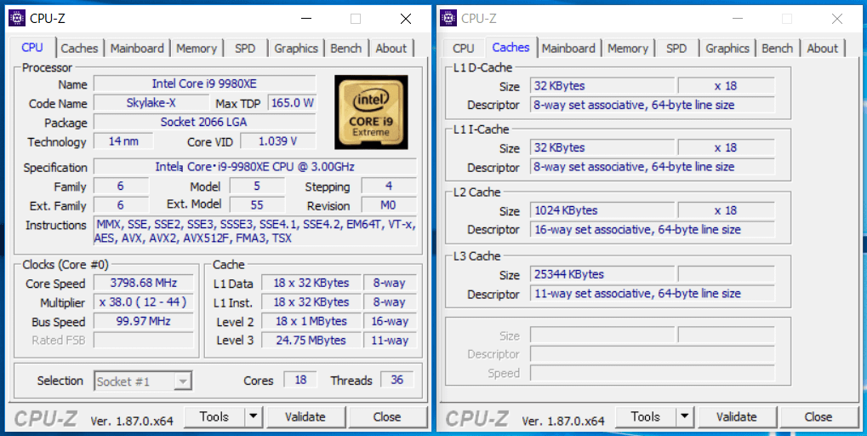867x436 pixels.
Task: Click the Core Speed value '3798.68 MHz'
Action: [x=143, y=283]
